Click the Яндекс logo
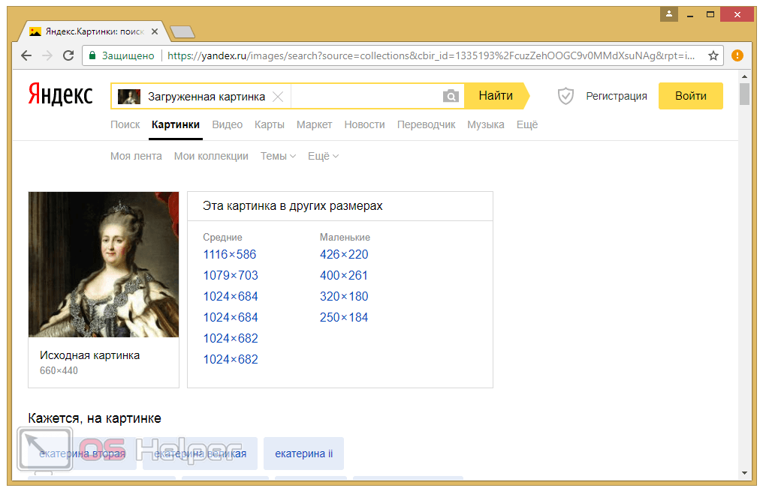The image size is (763, 491). pyautogui.click(x=60, y=94)
